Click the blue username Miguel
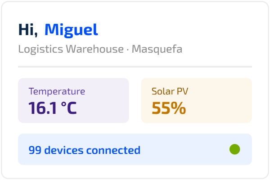 (x=71, y=31)
